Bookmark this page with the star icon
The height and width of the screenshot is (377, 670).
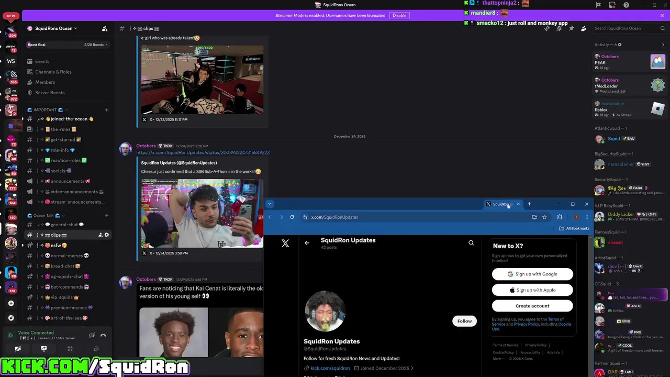(x=544, y=217)
